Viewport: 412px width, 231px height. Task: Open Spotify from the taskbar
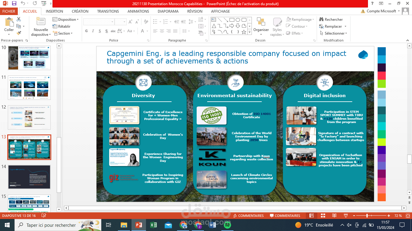(x=227, y=225)
